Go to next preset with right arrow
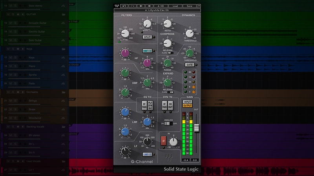The image size is (314, 176). click(149, 6)
